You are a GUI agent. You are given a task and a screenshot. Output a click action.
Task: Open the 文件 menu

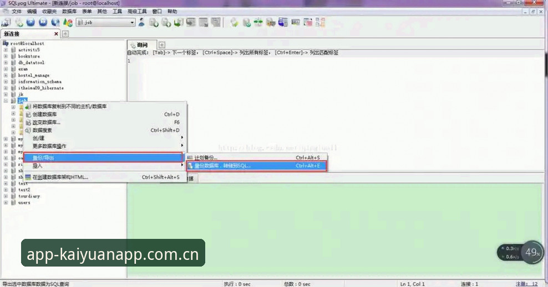[x=17, y=12]
